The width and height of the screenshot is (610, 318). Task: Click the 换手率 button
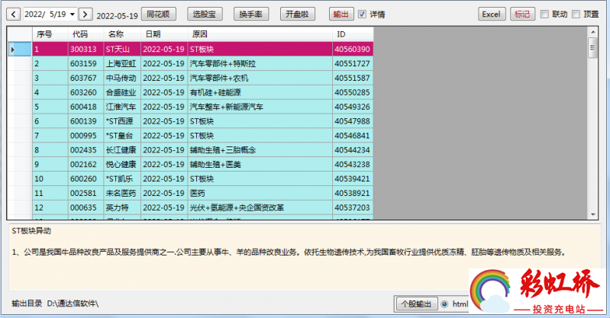click(251, 14)
